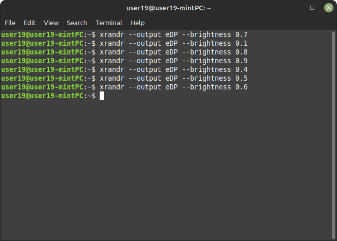The width and height of the screenshot is (337, 241).
Task: Click the command line setting brightness 0.4
Action: [x=174, y=69]
